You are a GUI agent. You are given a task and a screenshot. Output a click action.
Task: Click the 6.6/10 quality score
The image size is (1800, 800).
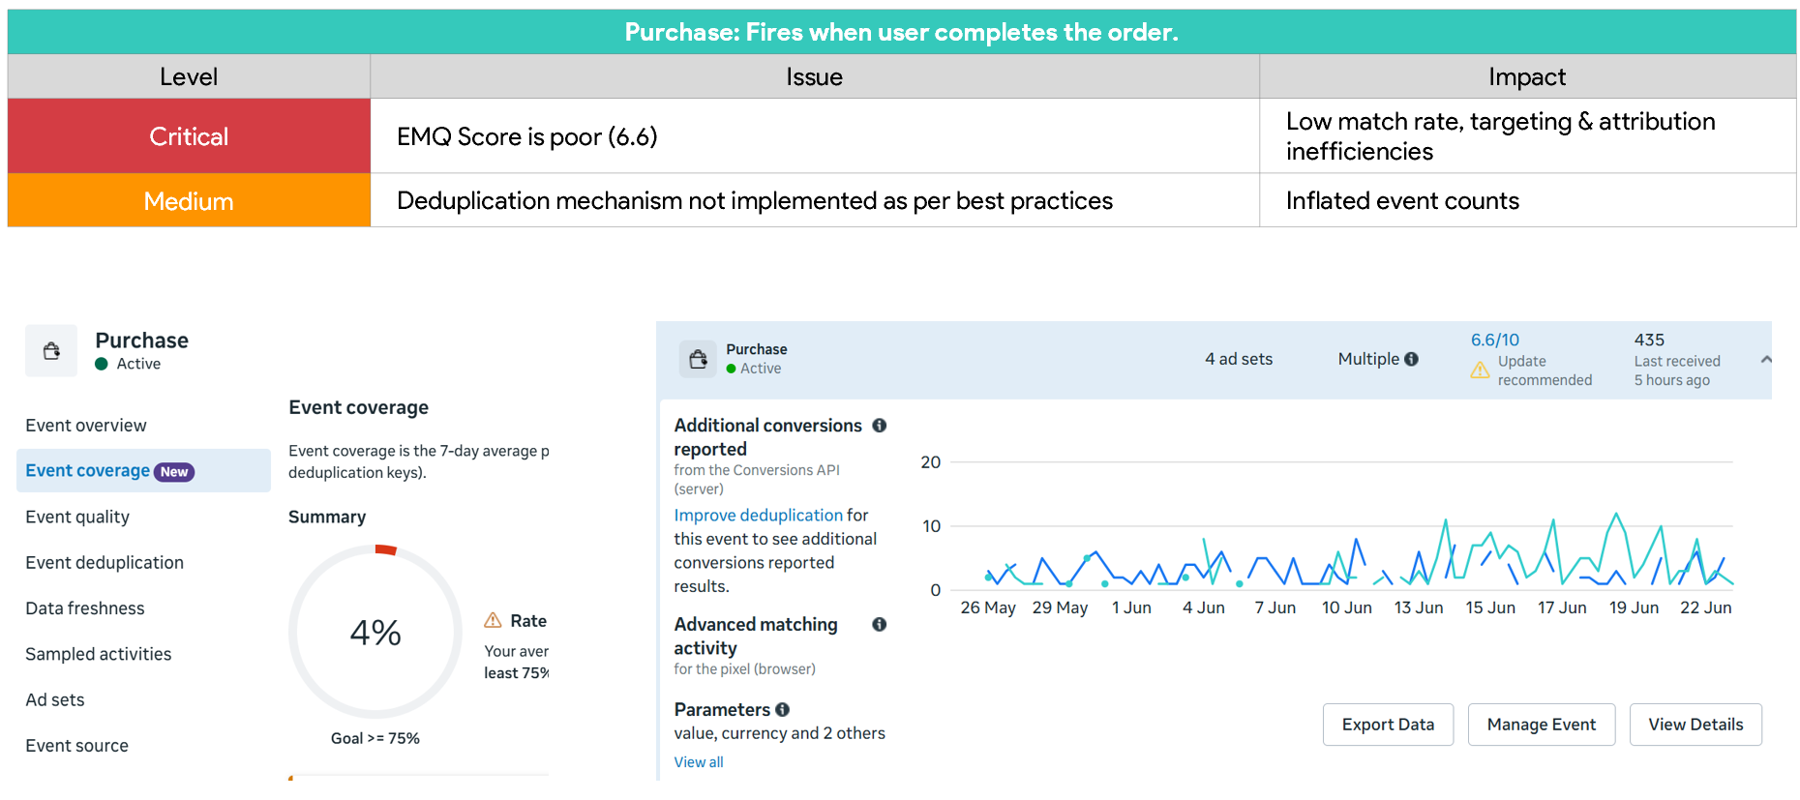pyautogui.click(x=1495, y=341)
